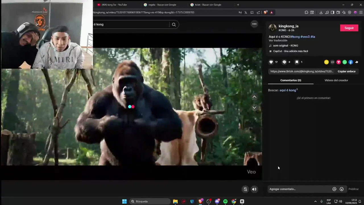
Task: Click the 'aqui é kong' search suggestion
Action: click(288, 90)
